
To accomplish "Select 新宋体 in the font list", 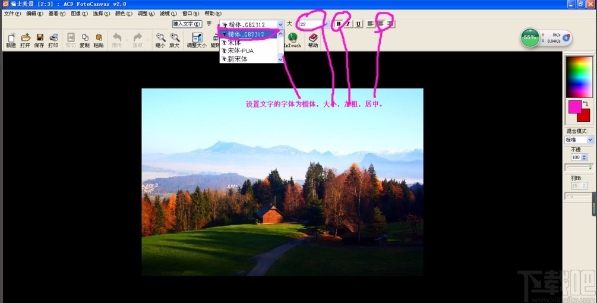I will point(249,59).
